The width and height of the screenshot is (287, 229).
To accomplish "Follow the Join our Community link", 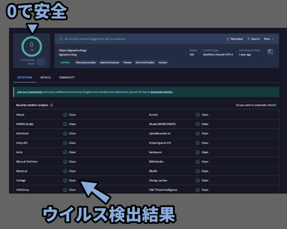I will (30, 92).
